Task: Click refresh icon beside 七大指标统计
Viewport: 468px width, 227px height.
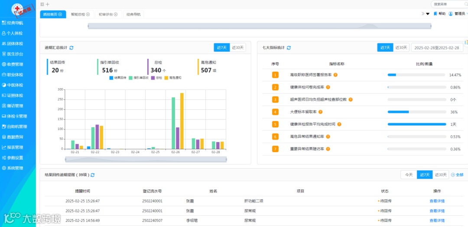Action: (x=289, y=48)
